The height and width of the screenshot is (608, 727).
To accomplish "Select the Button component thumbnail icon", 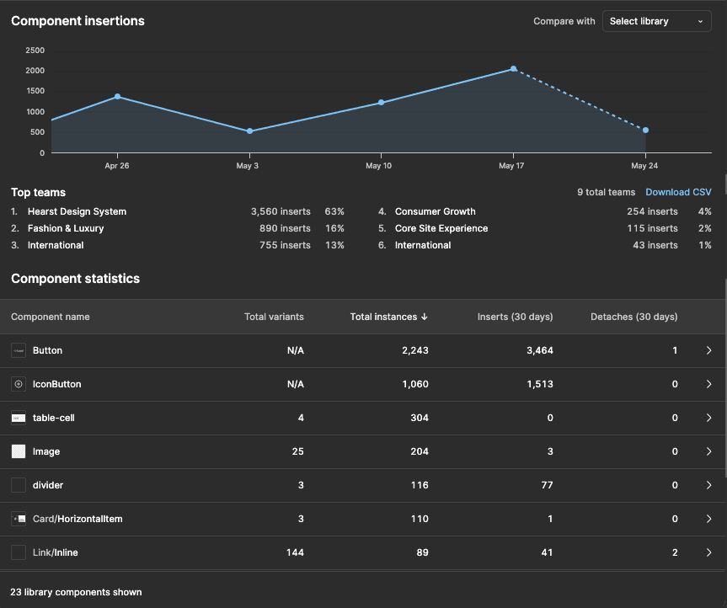I will tap(19, 349).
